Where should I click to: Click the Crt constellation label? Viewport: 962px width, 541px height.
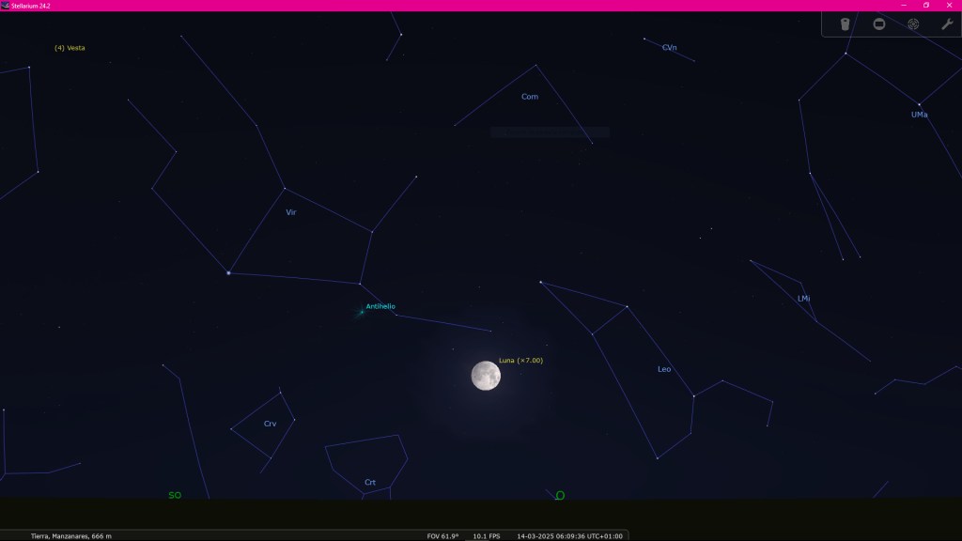click(x=370, y=482)
